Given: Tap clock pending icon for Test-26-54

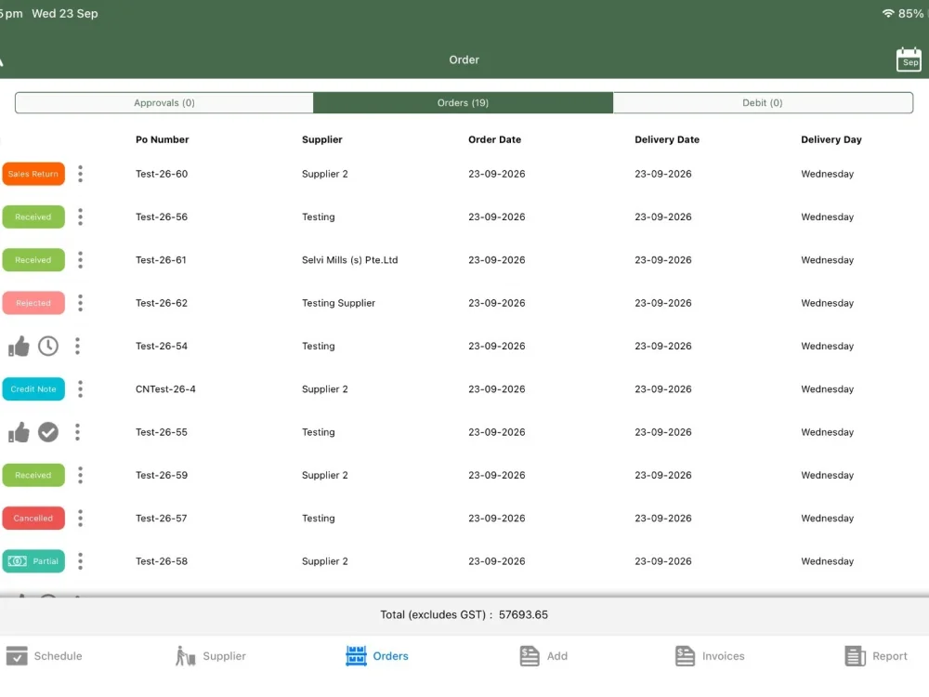Looking at the screenshot, I should click(48, 346).
